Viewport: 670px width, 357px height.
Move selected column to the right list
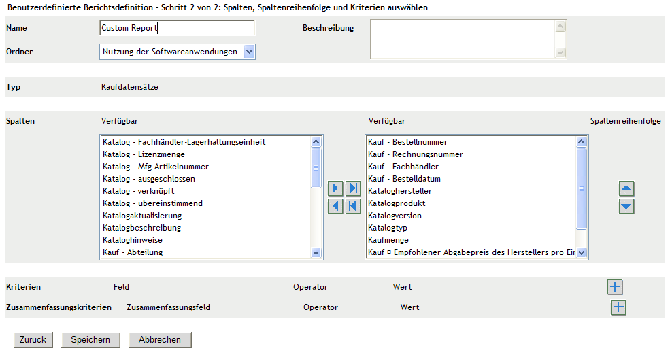pyautogui.click(x=335, y=188)
